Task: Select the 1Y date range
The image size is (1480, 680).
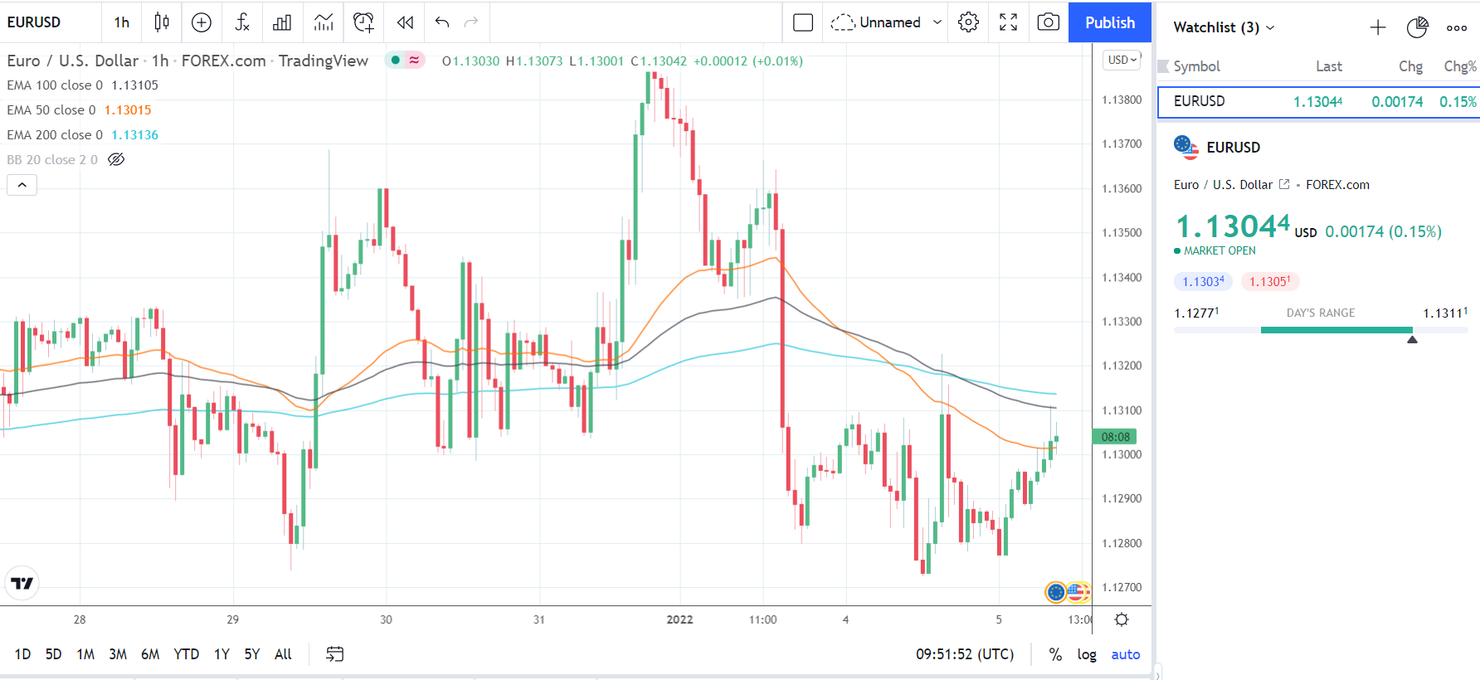Action: pyautogui.click(x=222, y=654)
